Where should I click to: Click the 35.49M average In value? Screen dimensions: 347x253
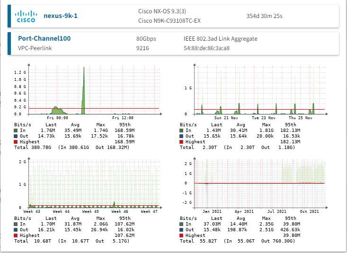pyautogui.click(x=73, y=131)
